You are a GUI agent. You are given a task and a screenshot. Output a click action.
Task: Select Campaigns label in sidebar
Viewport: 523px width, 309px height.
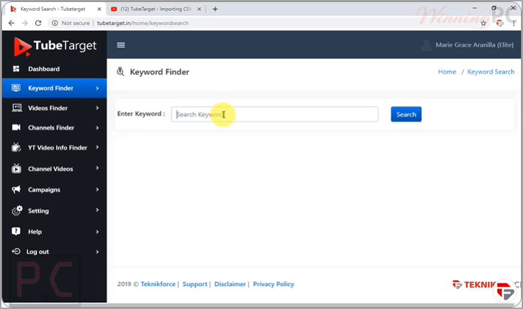(44, 190)
